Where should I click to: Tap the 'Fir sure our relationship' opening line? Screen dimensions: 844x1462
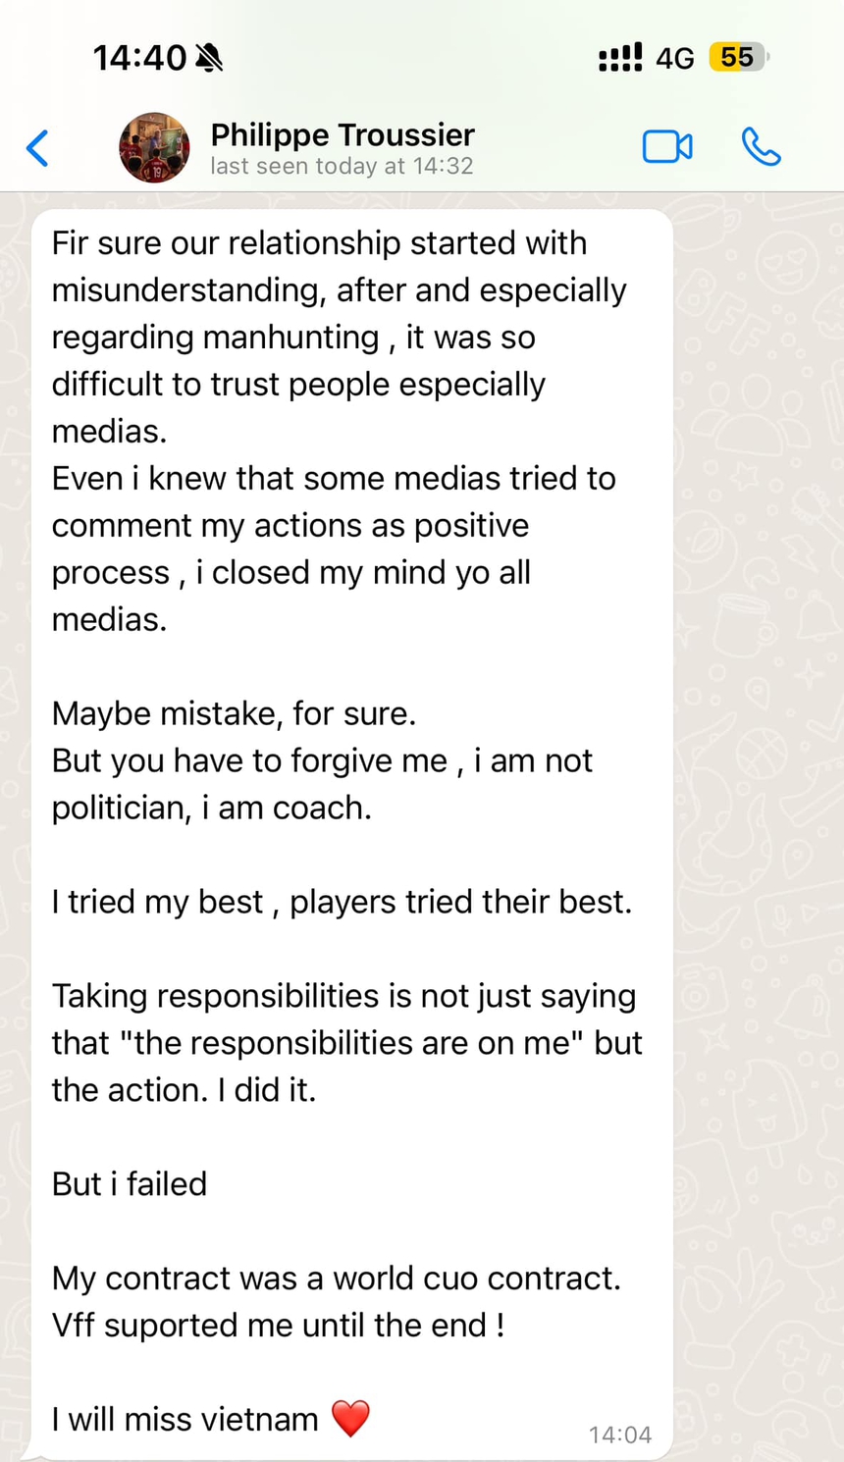(x=319, y=243)
